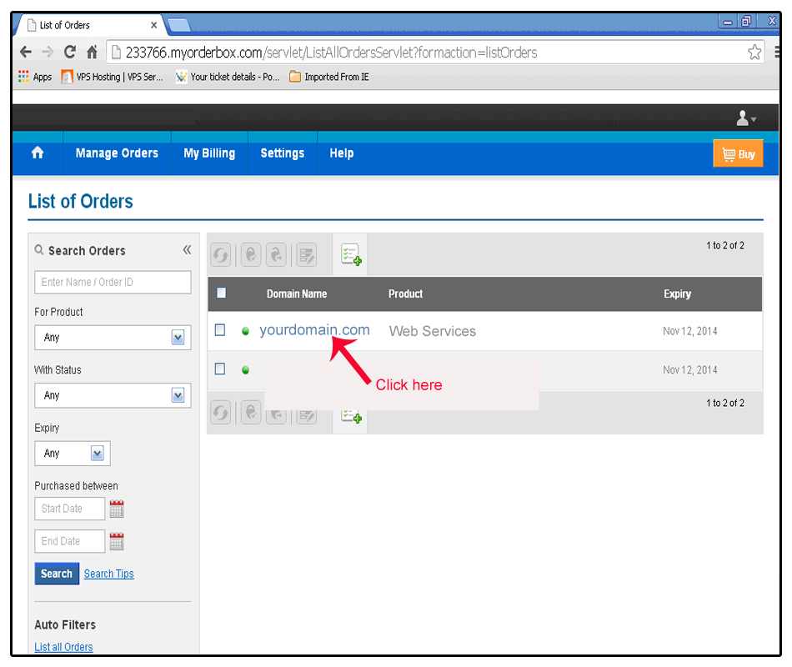This screenshot has height=667, width=792.
Task: Check the box for the second order row
Action: (x=220, y=369)
